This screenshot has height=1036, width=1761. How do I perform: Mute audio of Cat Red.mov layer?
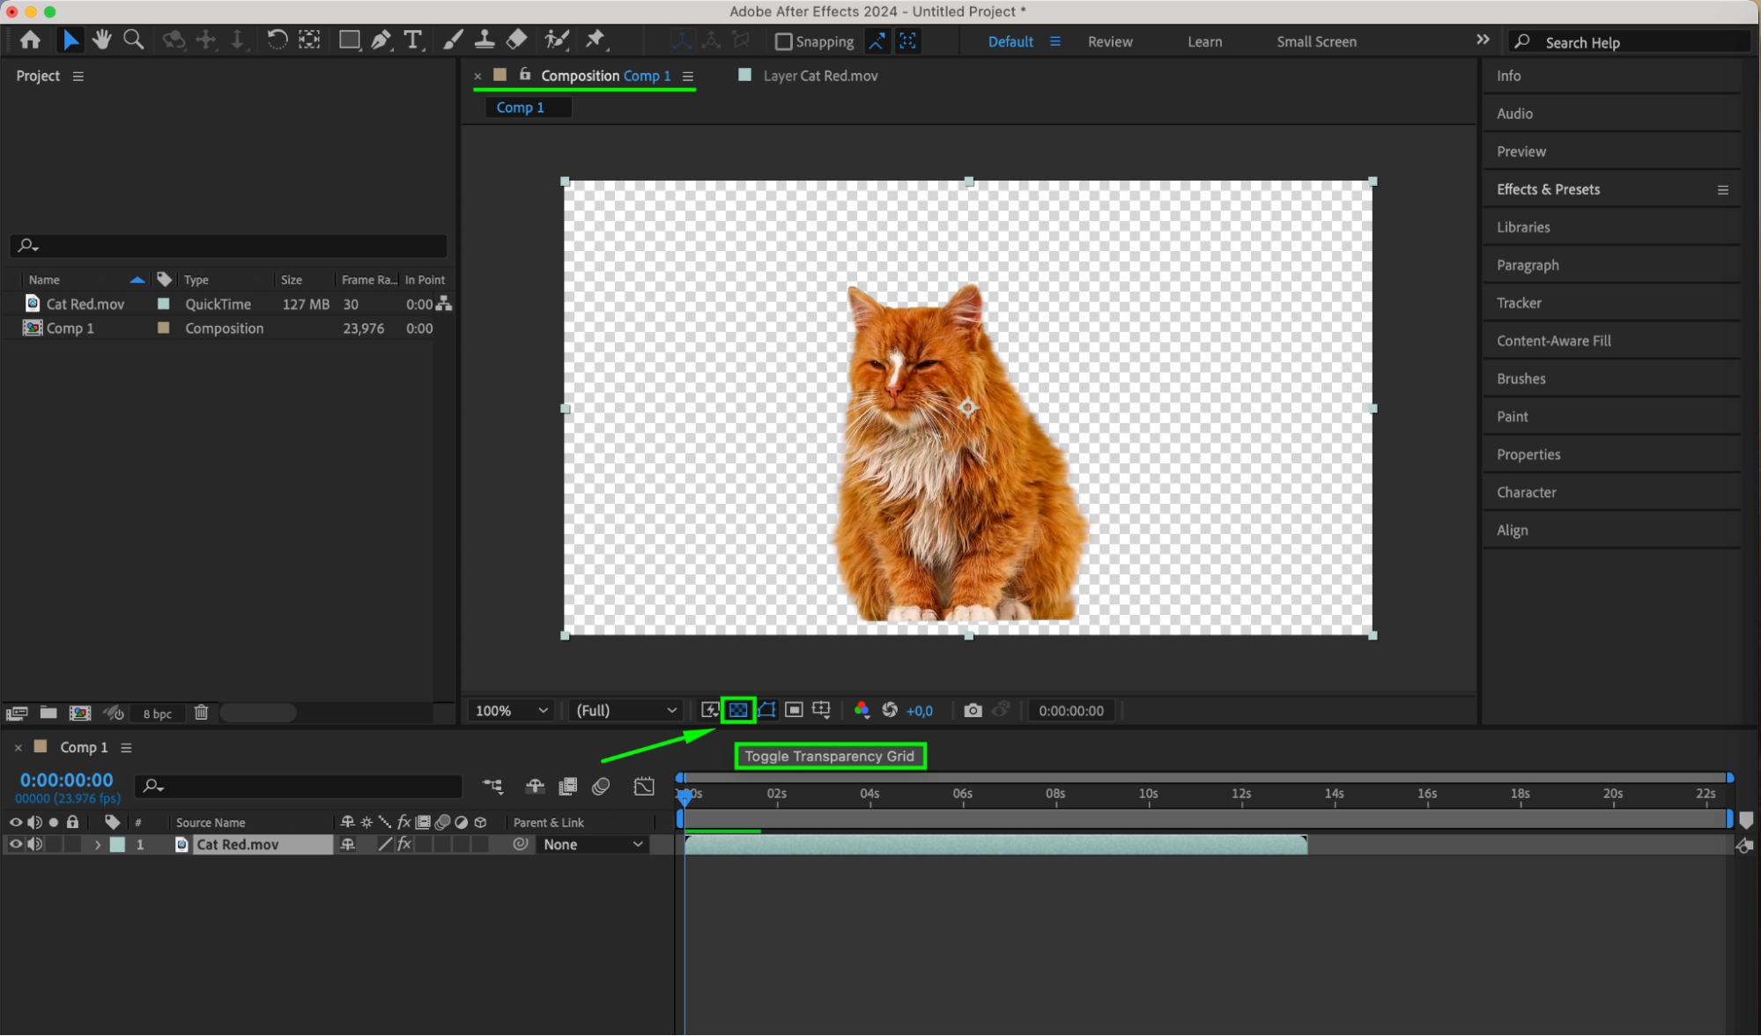pyautogui.click(x=34, y=844)
